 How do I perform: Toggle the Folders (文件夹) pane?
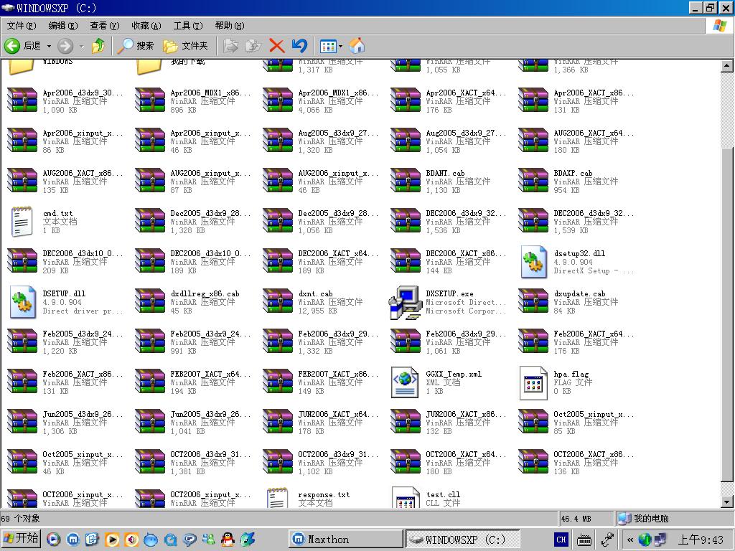186,46
